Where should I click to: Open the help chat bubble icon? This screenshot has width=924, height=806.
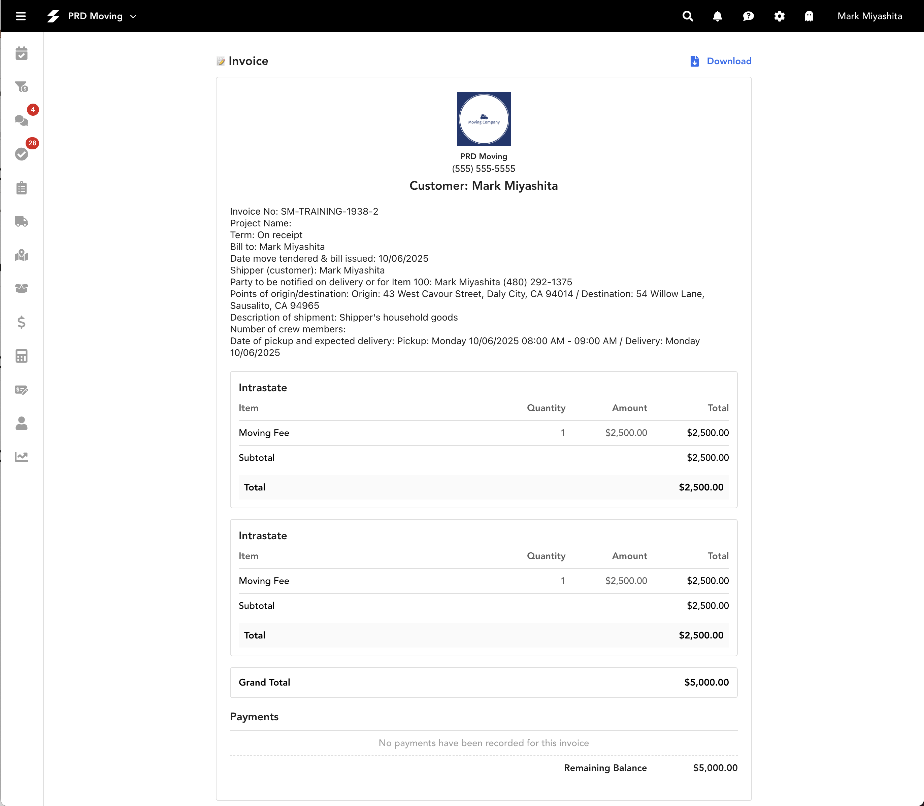[x=748, y=16]
